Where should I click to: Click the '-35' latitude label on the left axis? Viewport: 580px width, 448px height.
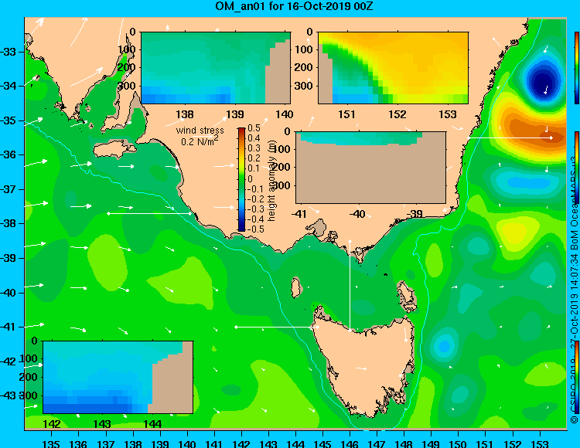9,120
